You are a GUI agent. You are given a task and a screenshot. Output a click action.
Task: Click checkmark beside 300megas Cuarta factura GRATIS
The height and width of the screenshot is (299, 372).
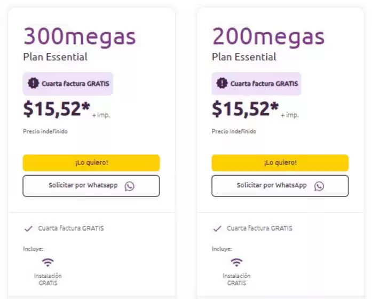pyautogui.click(x=29, y=229)
